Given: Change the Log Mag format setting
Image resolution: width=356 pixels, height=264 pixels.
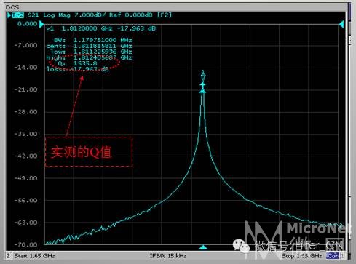Looking at the screenshot, I should tap(57, 15).
